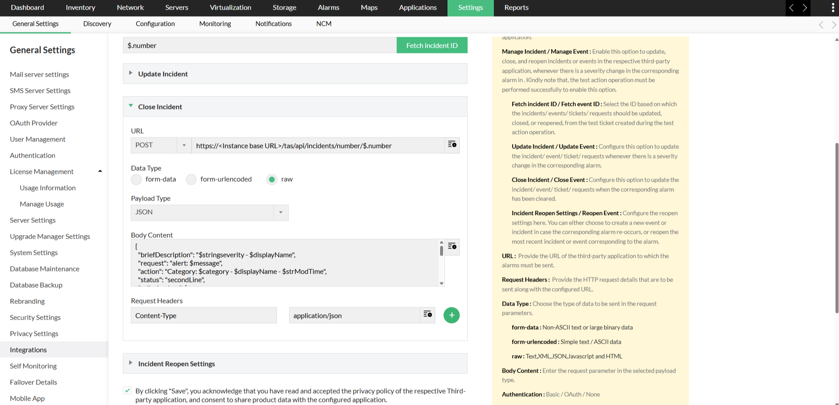The image size is (839, 405).
Task: Open the variable picker for Body Content
Action: 451,247
